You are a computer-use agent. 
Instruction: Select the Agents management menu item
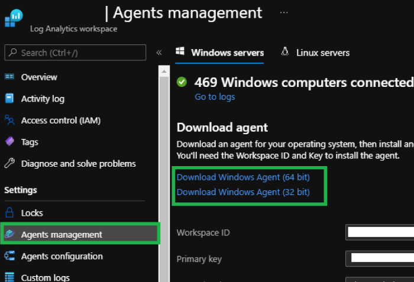click(62, 235)
